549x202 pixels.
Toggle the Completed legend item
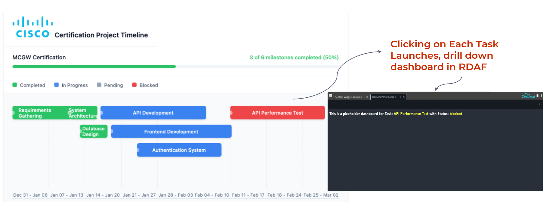click(29, 85)
